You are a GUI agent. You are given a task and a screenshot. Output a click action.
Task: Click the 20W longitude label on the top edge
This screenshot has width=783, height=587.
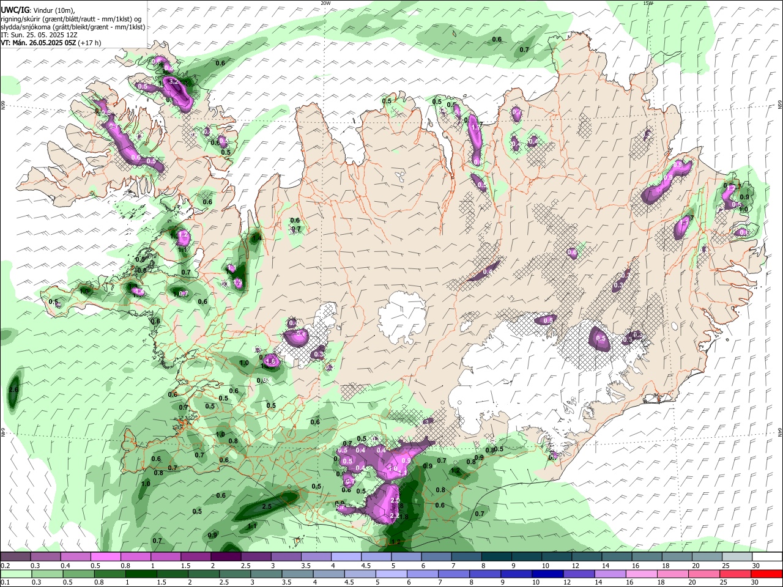point(325,3)
